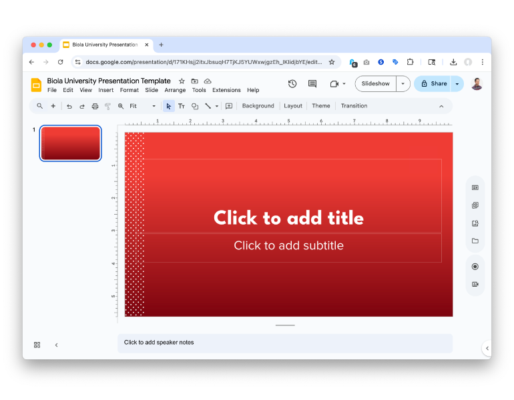This screenshot has height=400, width=514.
Task: Insert a Text box
Action: 182,106
